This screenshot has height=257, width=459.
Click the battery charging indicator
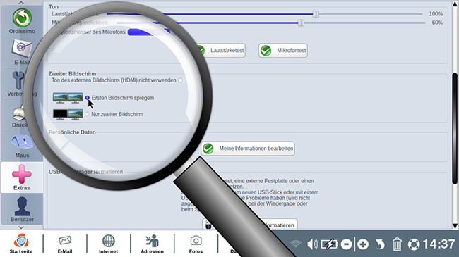coord(330,244)
